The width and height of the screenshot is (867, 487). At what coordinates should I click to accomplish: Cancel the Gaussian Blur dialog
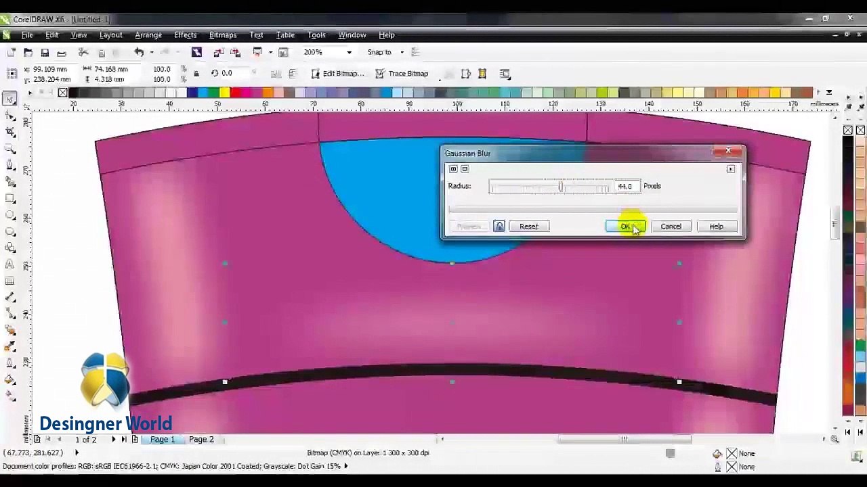click(671, 226)
